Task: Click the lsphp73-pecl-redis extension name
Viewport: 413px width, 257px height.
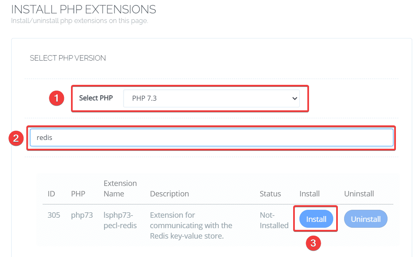Action: click(x=120, y=220)
